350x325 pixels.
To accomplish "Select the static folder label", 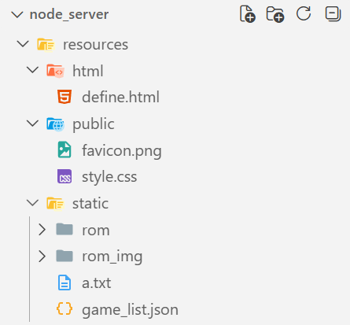I will click(x=90, y=204).
